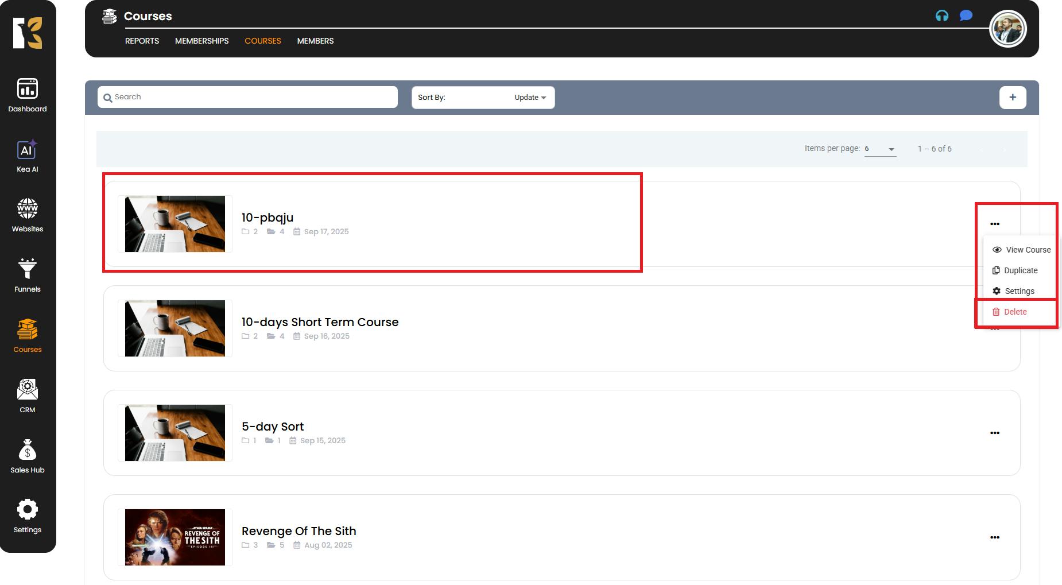Viewport: 1062px width, 585px height.
Task: Click the headphones support icon
Action: [941, 16]
